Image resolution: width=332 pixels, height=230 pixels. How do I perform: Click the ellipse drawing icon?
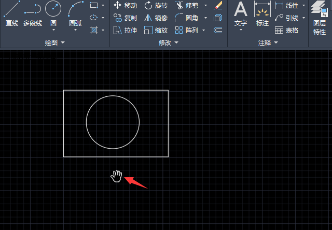(93, 18)
